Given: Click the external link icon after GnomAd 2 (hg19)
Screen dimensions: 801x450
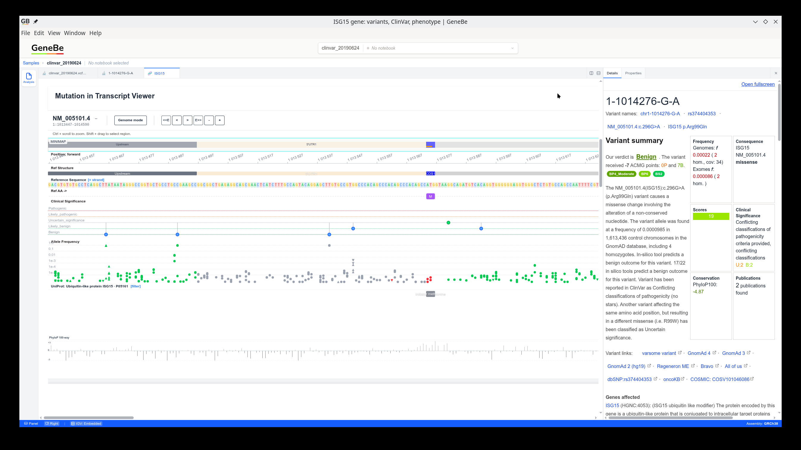Looking at the screenshot, I should [649, 366].
